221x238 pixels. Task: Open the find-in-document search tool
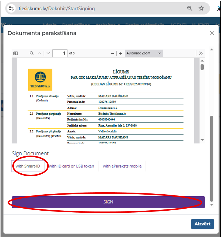tap(32, 53)
